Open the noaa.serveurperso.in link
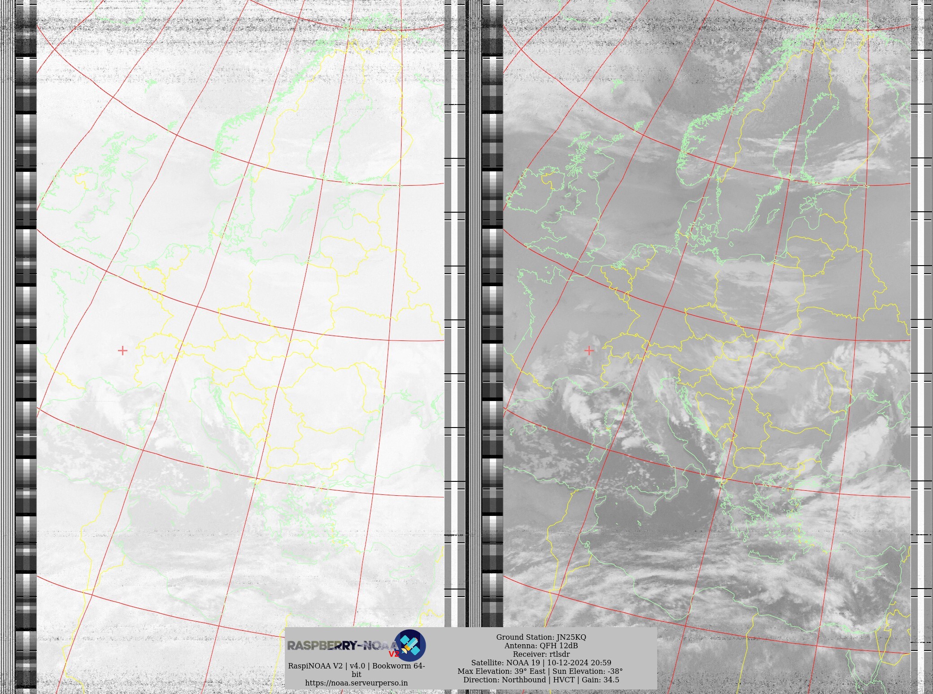This screenshot has width=933, height=694. (x=356, y=683)
